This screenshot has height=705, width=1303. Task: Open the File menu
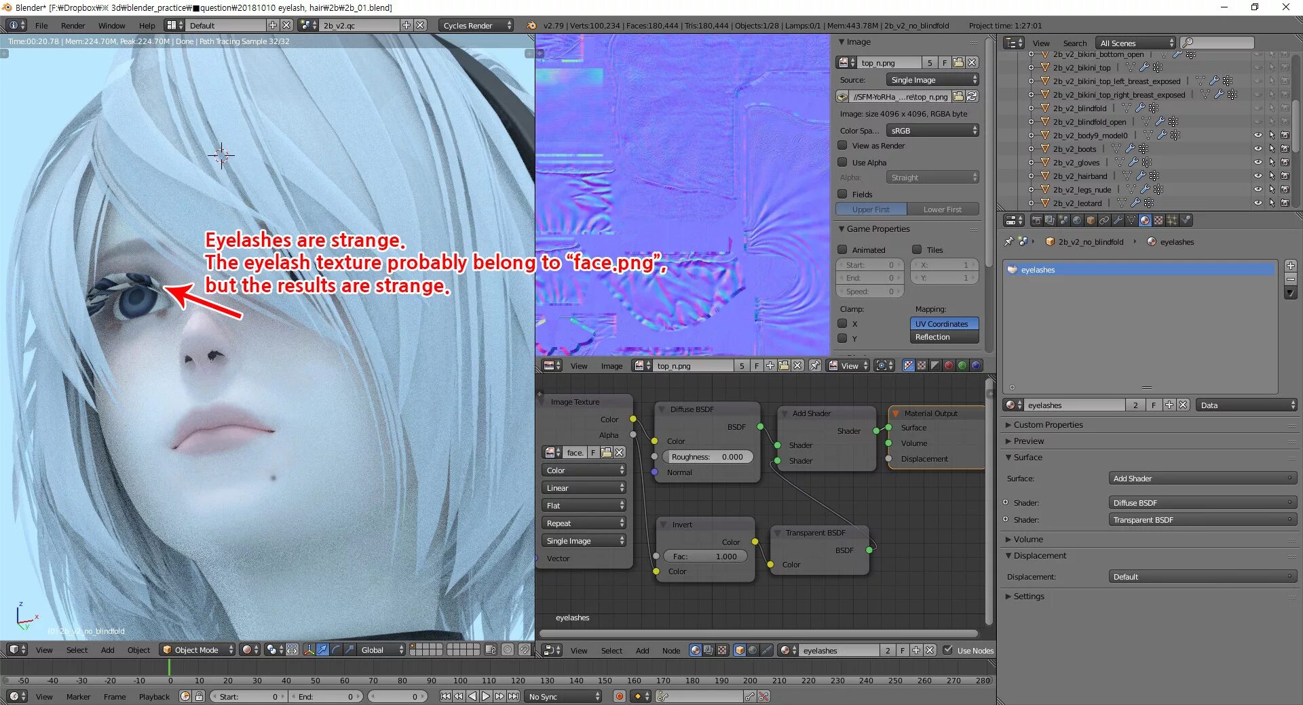pyautogui.click(x=41, y=26)
